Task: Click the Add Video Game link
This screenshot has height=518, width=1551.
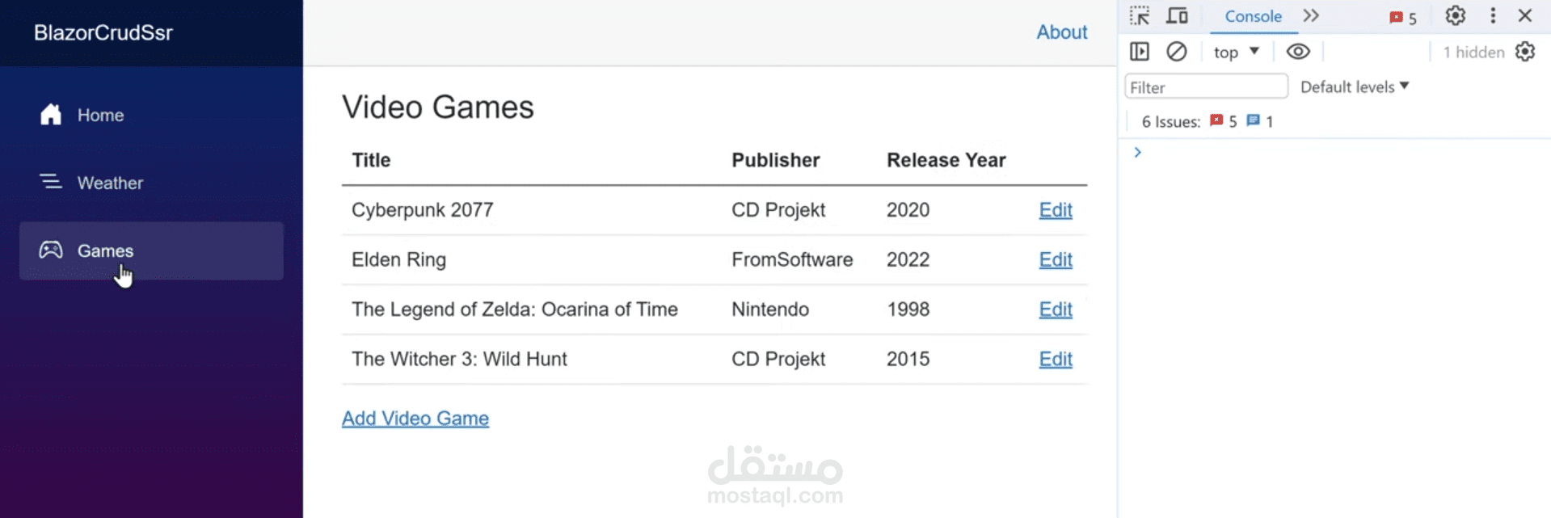Action: click(x=415, y=419)
